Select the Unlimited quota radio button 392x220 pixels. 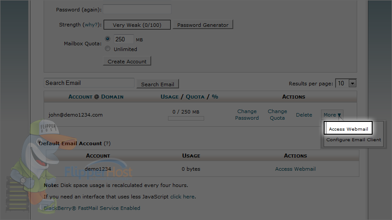(108, 49)
